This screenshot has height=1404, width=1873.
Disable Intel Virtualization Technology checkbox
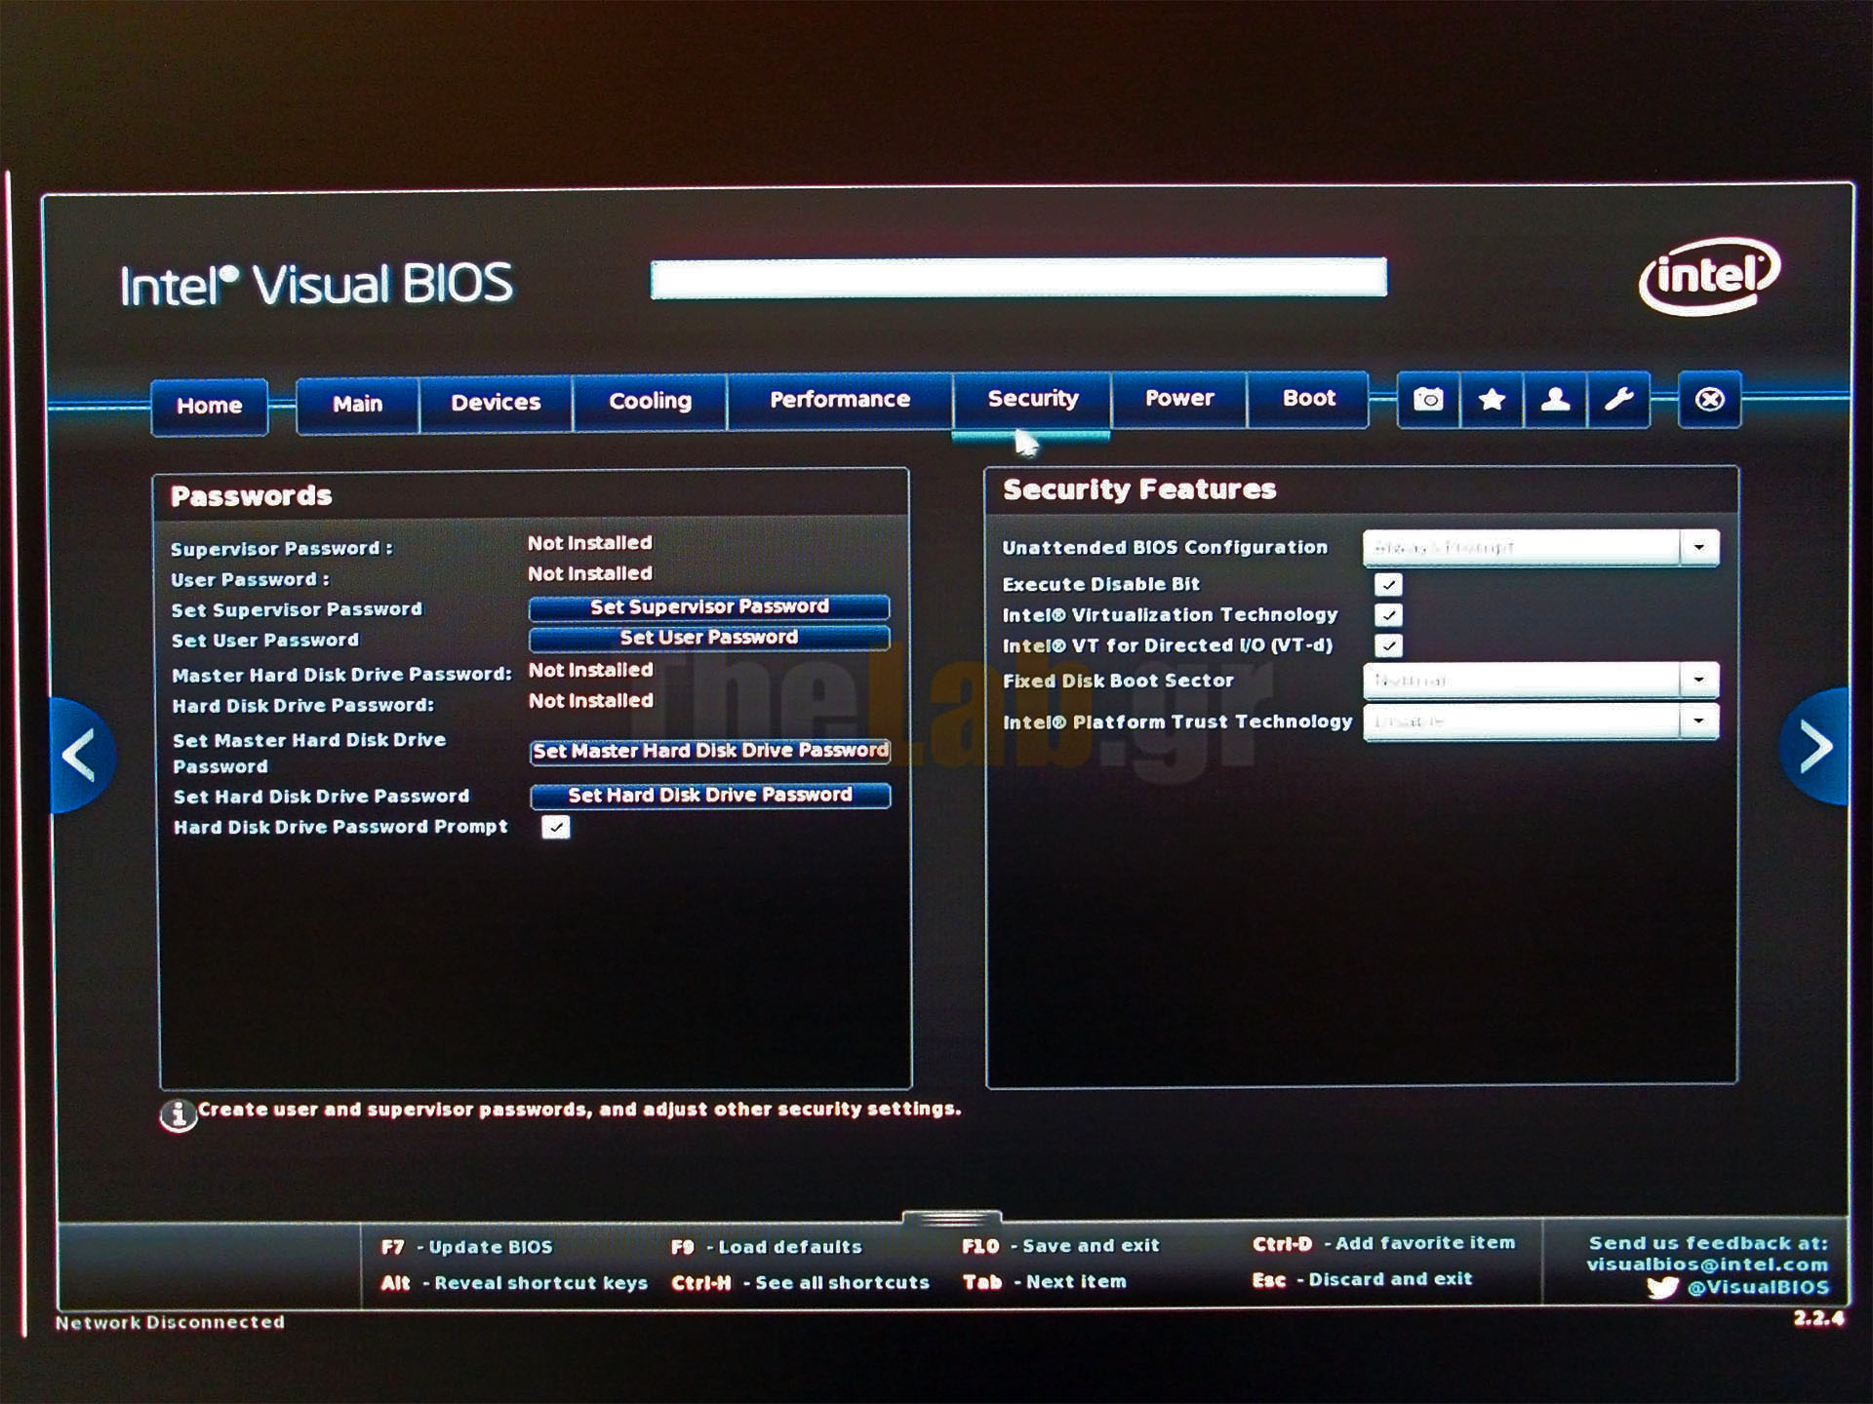[x=1388, y=615]
